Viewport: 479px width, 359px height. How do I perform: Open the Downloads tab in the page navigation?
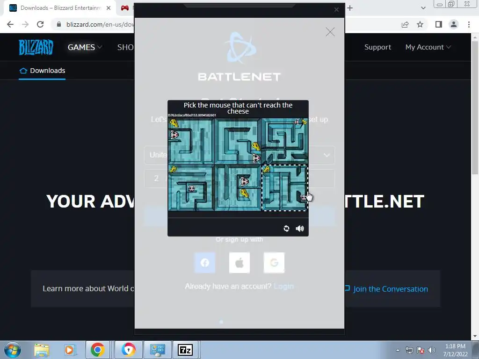42,71
